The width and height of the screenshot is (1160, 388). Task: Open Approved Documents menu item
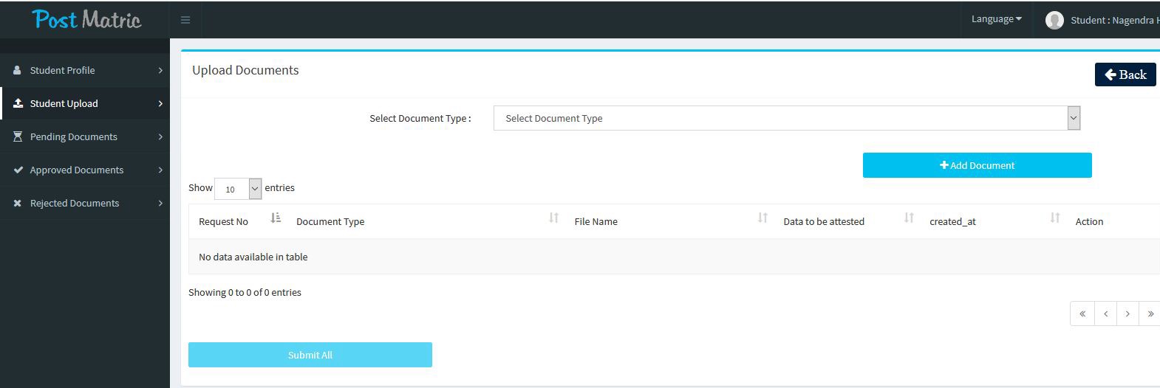coord(85,170)
